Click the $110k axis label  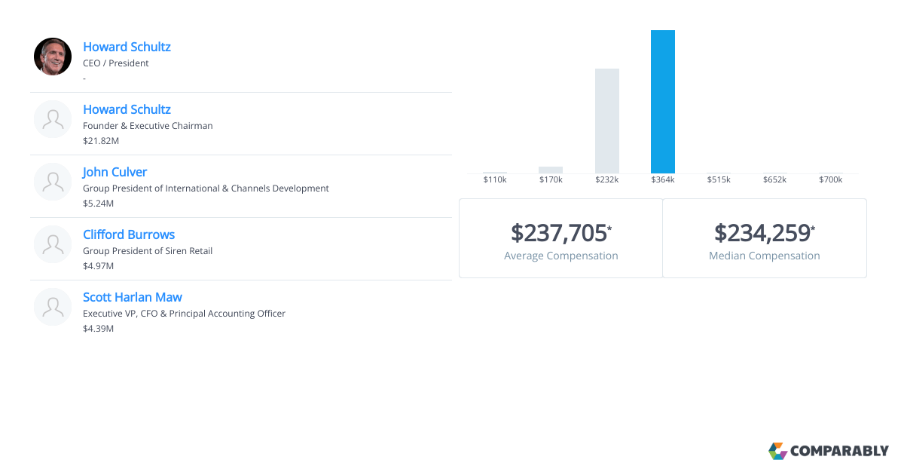point(495,179)
